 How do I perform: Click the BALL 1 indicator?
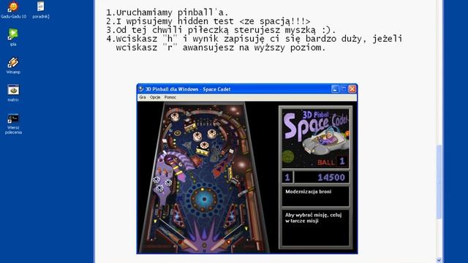(x=331, y=161)
